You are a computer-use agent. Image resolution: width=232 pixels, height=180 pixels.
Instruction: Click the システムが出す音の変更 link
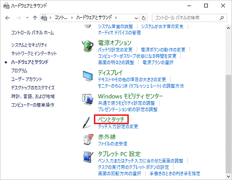click(x=162, y=27)
